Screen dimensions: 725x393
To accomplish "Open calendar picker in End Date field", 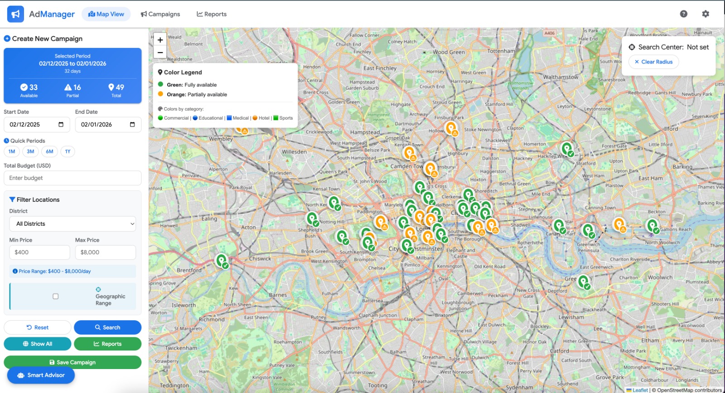I will (x=132, y=124).
